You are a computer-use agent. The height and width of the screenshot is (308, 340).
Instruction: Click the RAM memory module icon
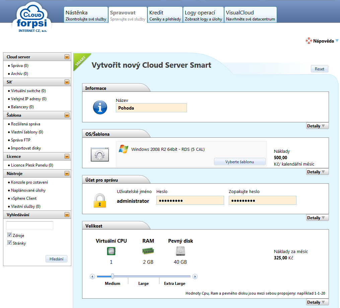point(148,251)
